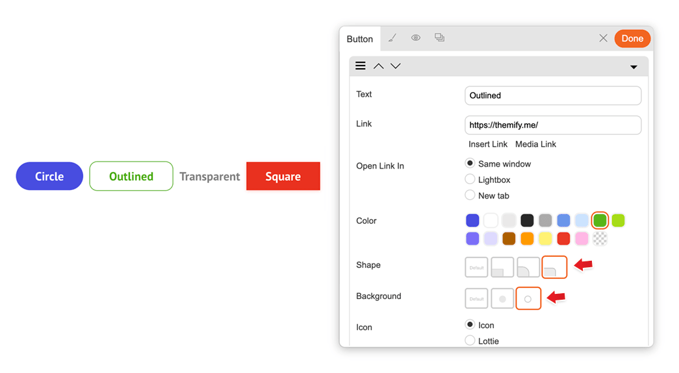Image resolution: width=679 pixels, height=373 pixels.
Task: Pick the medium gray color swatch
Action: (545, 221)
